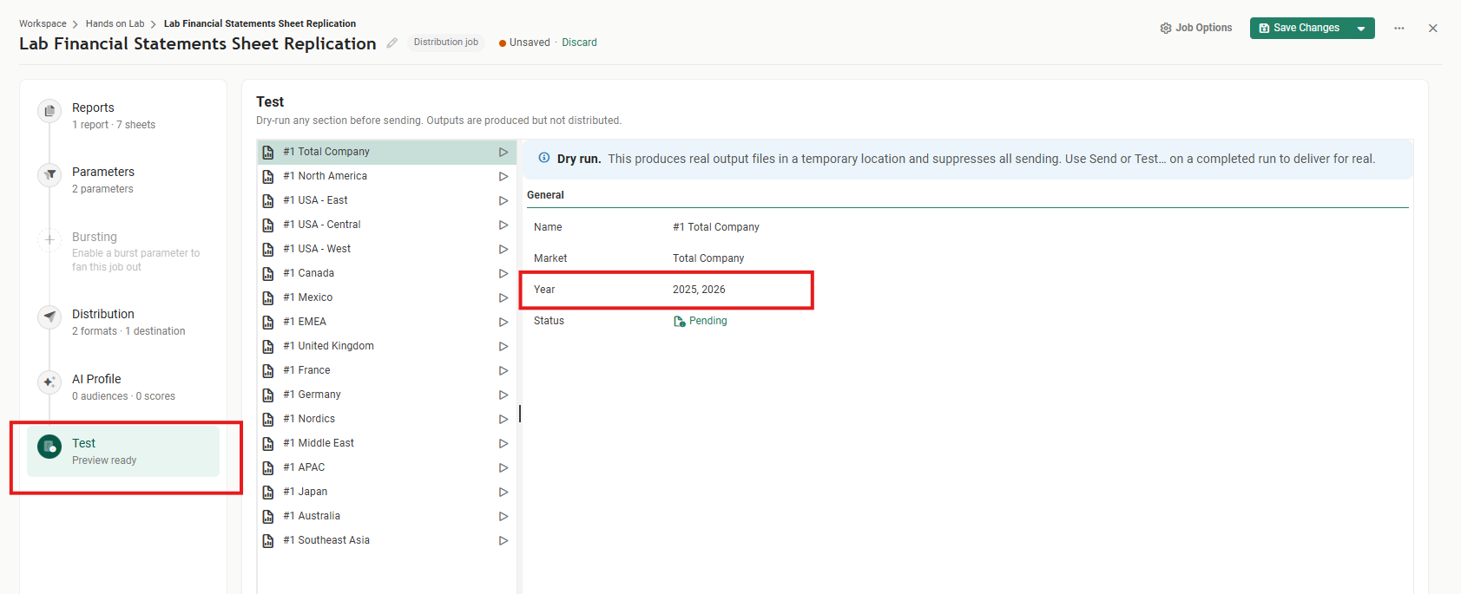Image resolution: width=1461 pixels, height=594 pixels.
Task: Open the Reports step
Action: [123, 115]
